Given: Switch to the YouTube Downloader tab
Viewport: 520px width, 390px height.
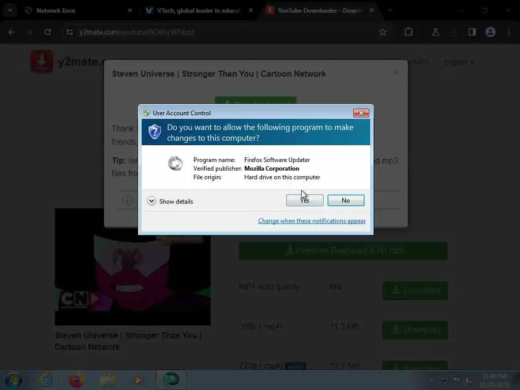Looking at the screenshot, I should pos(318,11).
